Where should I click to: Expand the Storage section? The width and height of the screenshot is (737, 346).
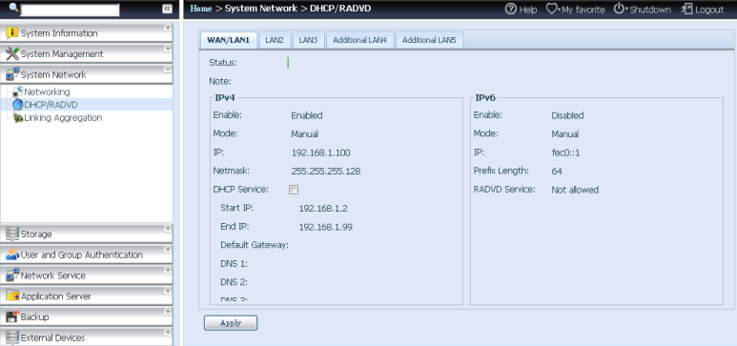point(168,229)
